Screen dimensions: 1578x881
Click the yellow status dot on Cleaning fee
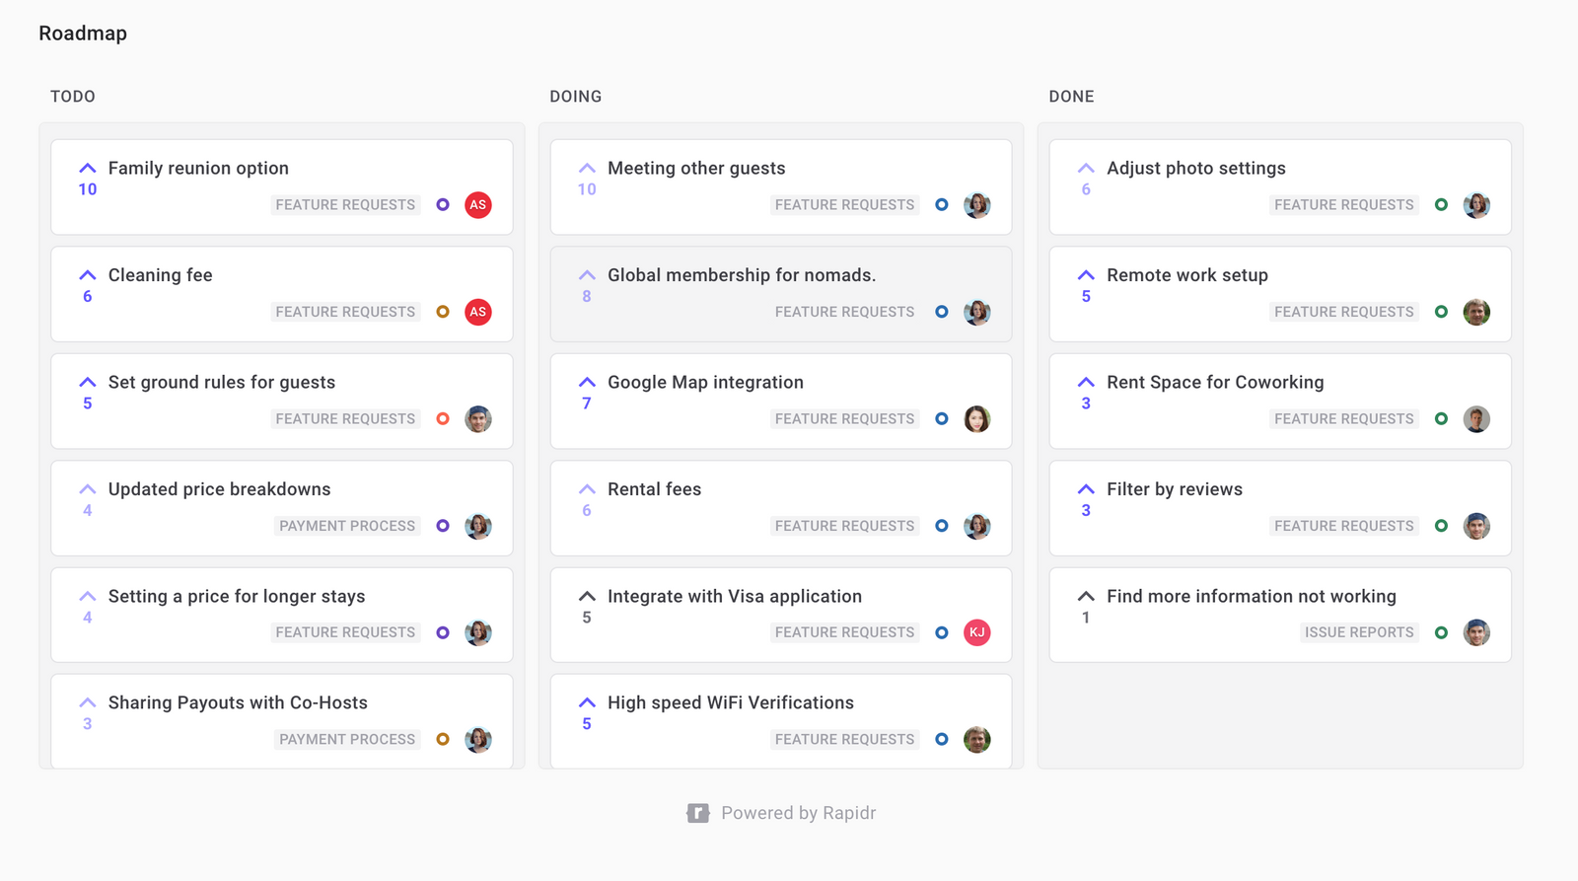[442, 311]
